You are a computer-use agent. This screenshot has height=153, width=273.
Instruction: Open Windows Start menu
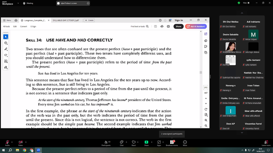point(3,150)
